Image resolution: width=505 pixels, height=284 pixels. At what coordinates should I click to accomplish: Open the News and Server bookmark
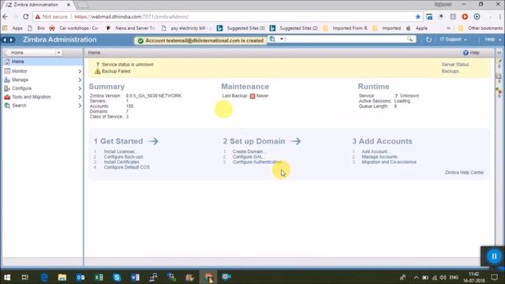click(x=130, y=28)
